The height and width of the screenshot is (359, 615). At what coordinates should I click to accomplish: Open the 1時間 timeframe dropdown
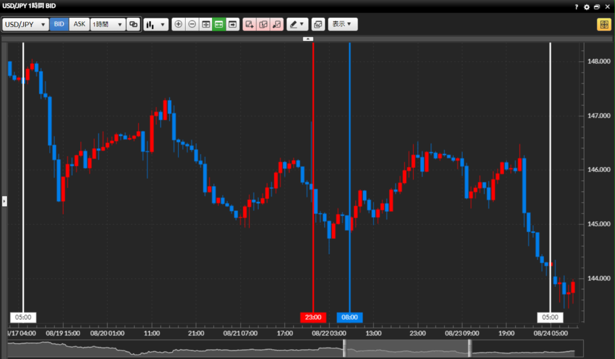pos(108,25)
